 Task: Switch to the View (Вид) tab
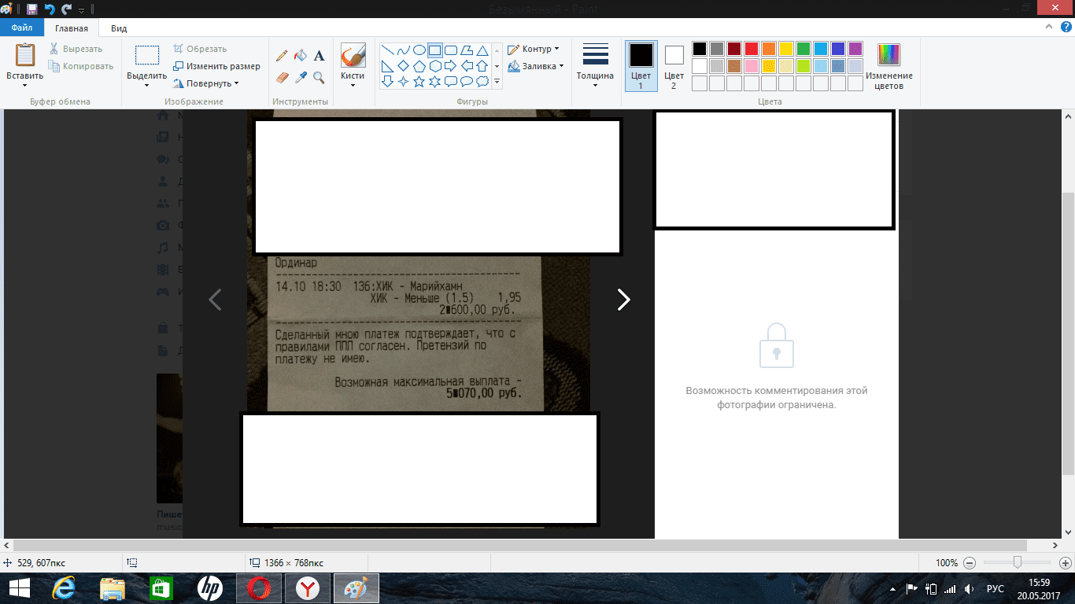pyautogui.click(x=119, y=28)
